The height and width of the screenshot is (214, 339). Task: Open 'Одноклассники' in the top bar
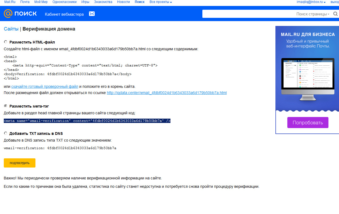[x=64, y=2]
